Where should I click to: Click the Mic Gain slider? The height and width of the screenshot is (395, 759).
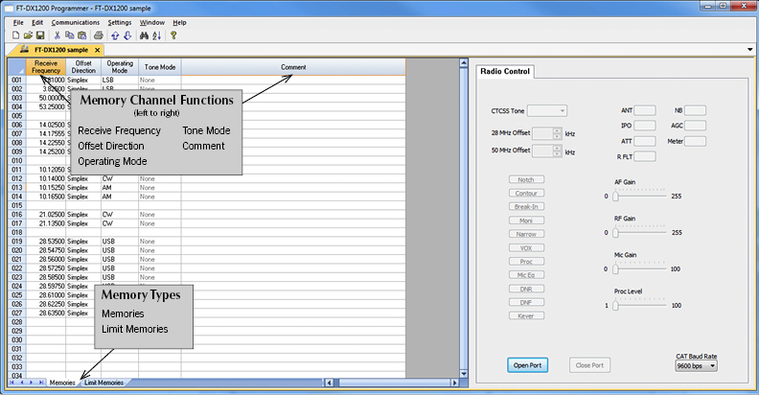tap(640, 268)
